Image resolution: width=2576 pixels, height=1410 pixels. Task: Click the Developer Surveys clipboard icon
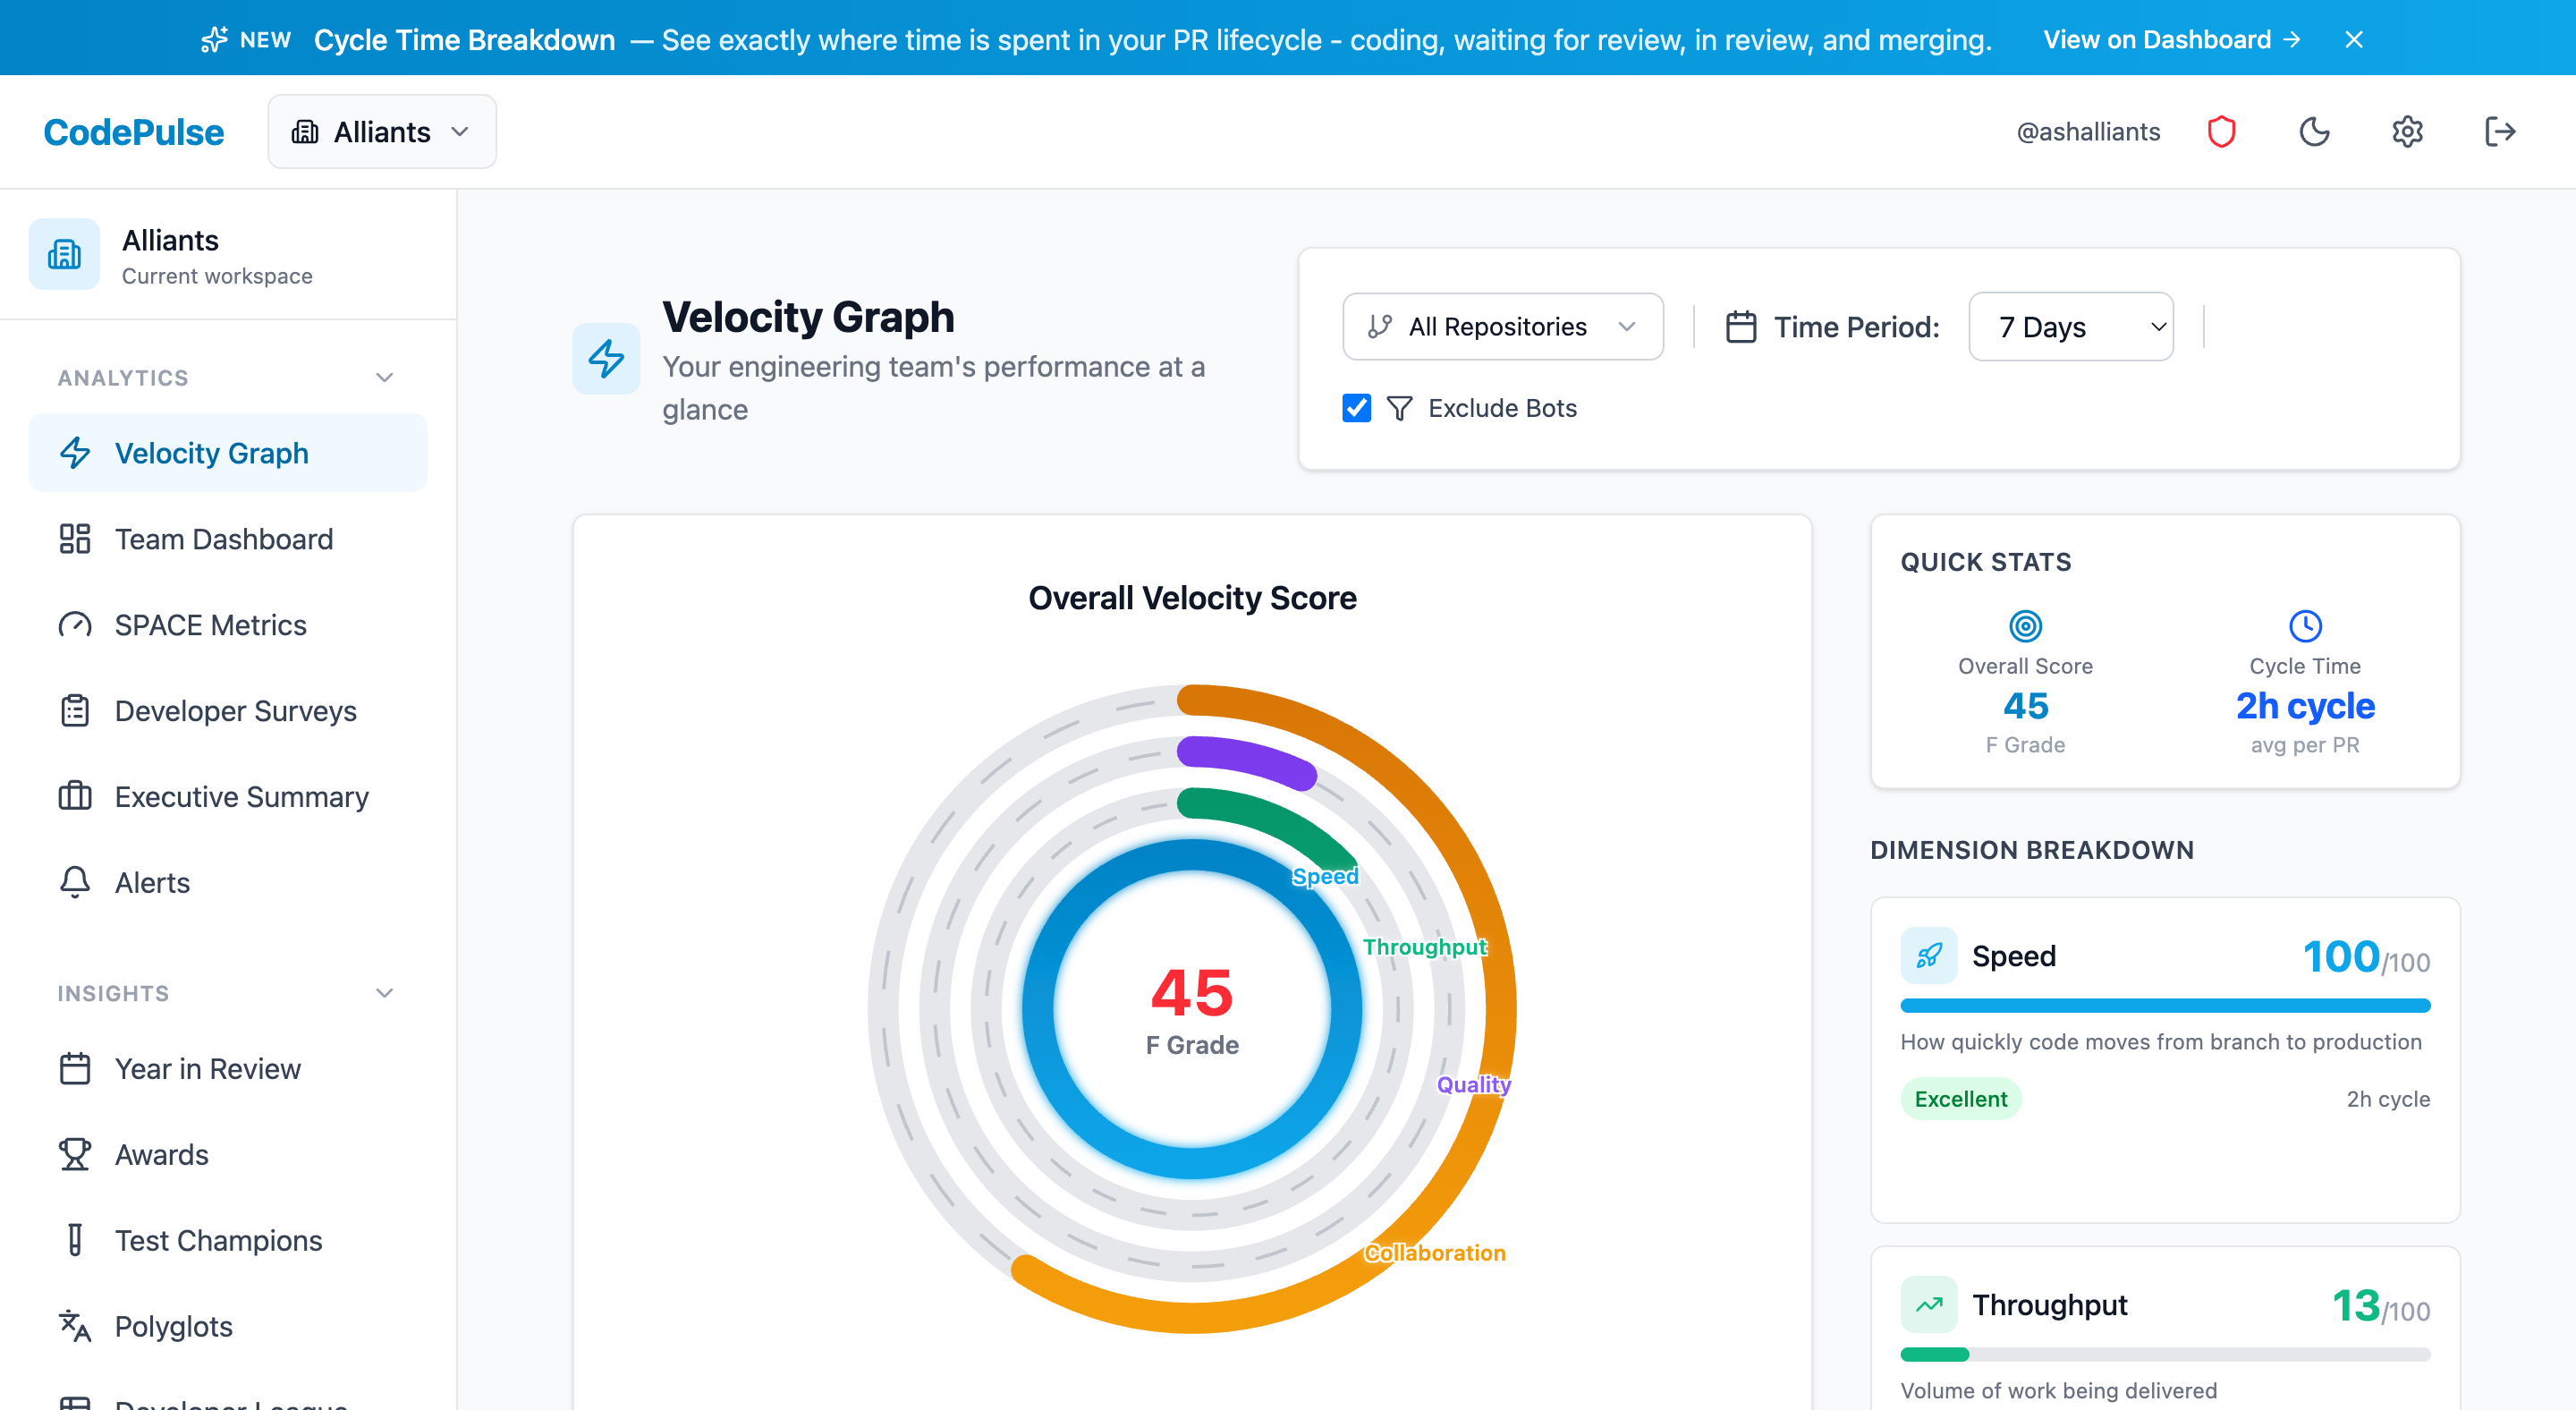[75, 710]
